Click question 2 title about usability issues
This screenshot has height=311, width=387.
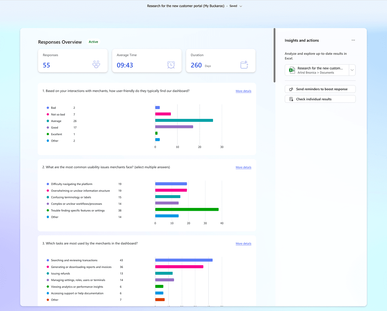pos(106,167)
